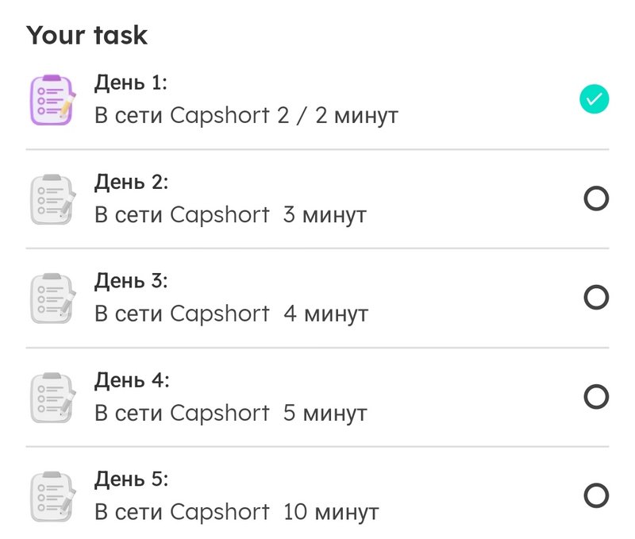This screenshot has width=635, height=539.
Task: Select the empty circle for День 5
Action: (x=596, y=495)
